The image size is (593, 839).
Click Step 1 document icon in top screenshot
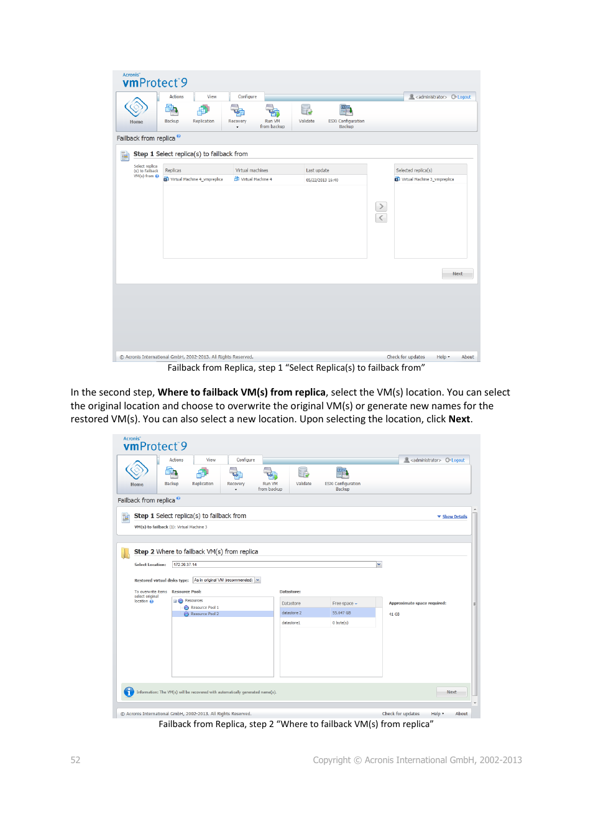125,155
